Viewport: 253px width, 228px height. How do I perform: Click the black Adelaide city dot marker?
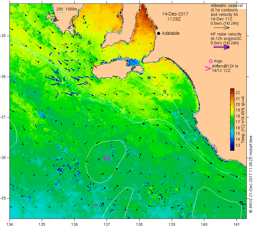coord(159,33)
